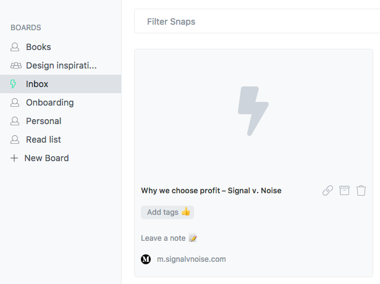Open the m.signalvnoise.com source link
Viewport: 380px width, 284px height.
tap(191, 259)
